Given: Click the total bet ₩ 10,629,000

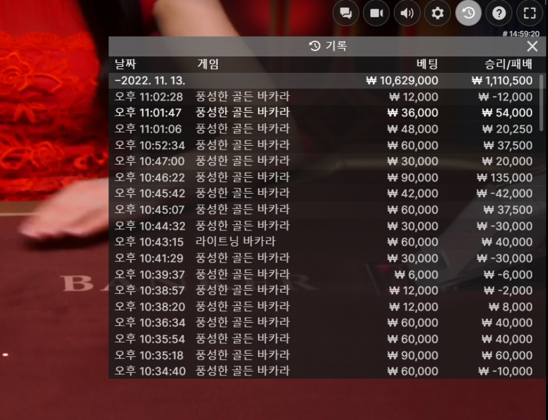Looking at the screenshot, I should click(402, 81).
